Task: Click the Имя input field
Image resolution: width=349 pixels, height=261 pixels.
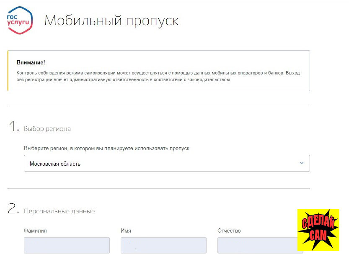Action: (163, 246)
